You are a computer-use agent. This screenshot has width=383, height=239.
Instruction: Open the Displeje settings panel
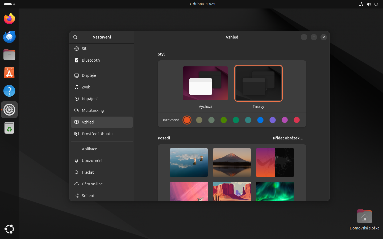pyautogui.click(x=102, y=75)
